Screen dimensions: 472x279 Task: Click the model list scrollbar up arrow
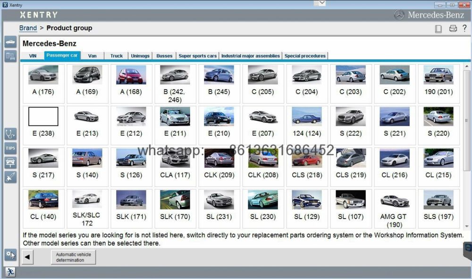coord(467,66)
